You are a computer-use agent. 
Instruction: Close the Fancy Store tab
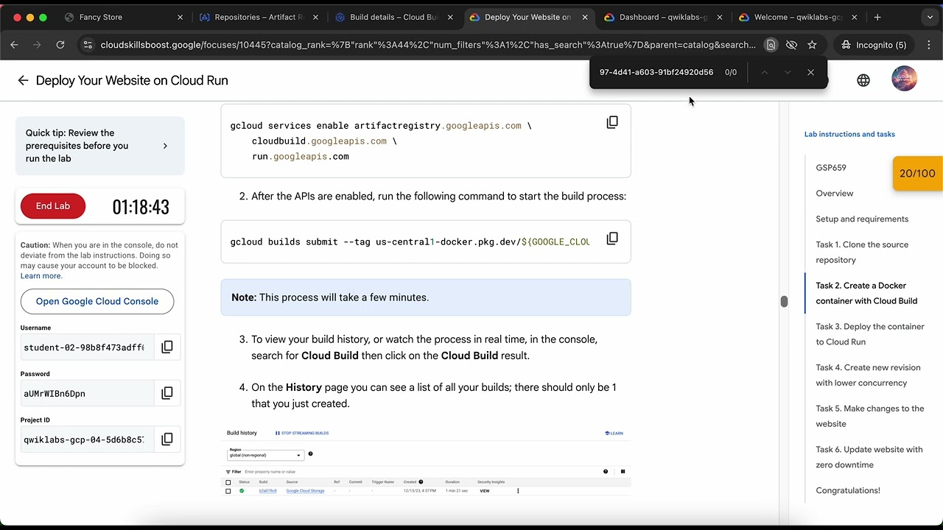click(180, 17)
